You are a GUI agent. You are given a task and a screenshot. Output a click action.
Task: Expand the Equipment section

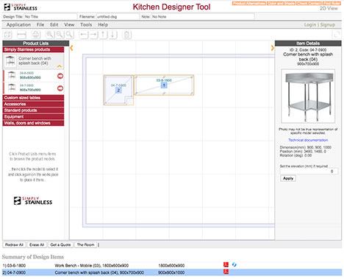click(x=33, y=117)
